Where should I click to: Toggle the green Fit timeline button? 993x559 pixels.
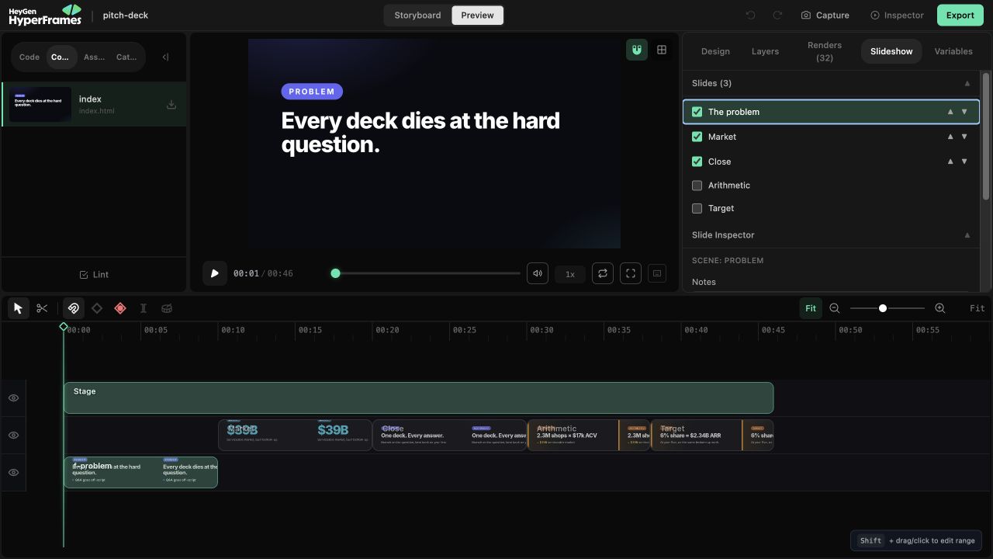click(x=811, y=308)
